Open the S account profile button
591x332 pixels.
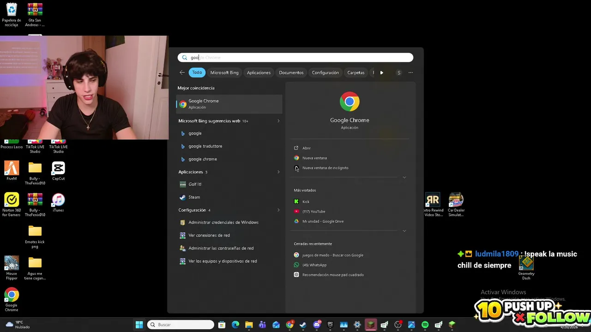tap(399, 72)
